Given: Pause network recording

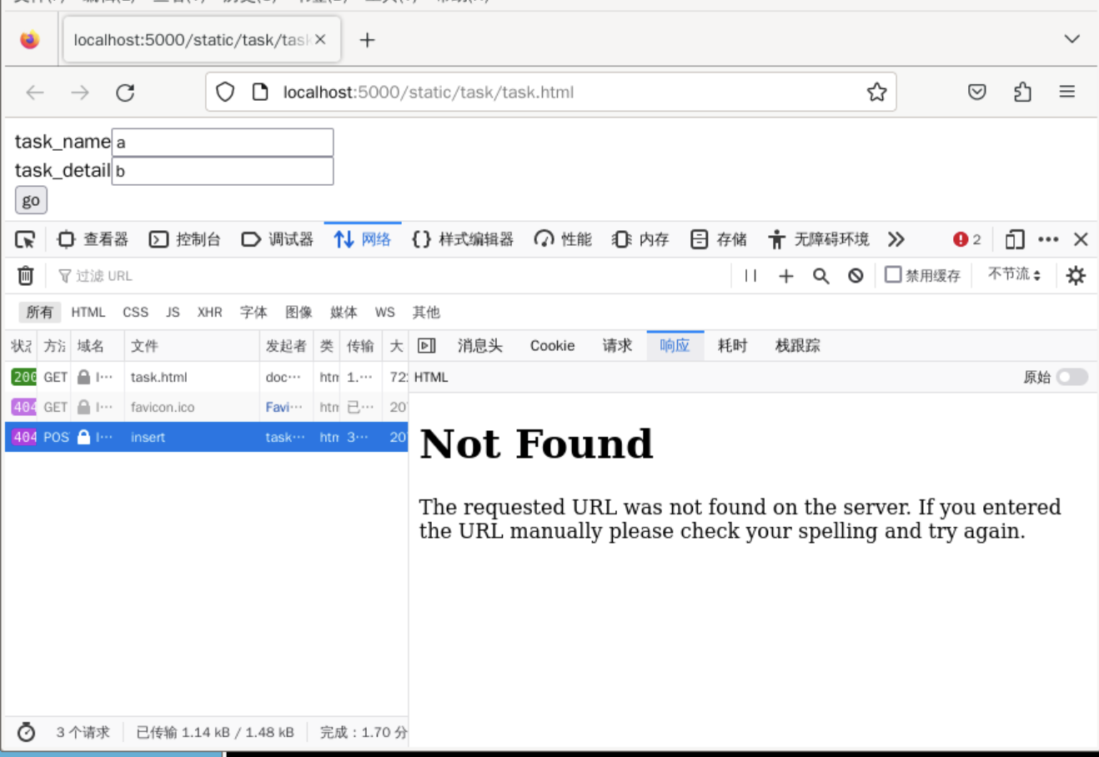Looking at the screenshot, I should (x=750, y=276).
